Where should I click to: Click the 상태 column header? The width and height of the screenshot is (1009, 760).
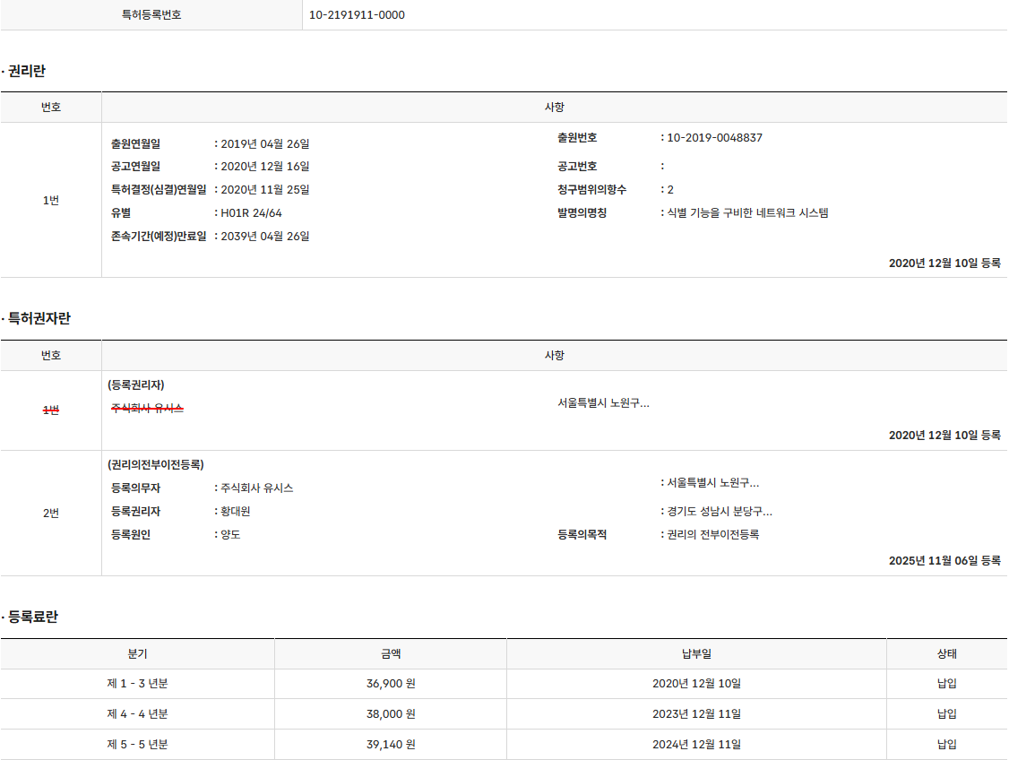coord(947,654)
